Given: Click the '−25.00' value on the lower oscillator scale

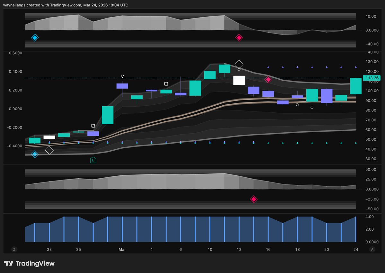Looking at the screenshot, I should point(372,199).
